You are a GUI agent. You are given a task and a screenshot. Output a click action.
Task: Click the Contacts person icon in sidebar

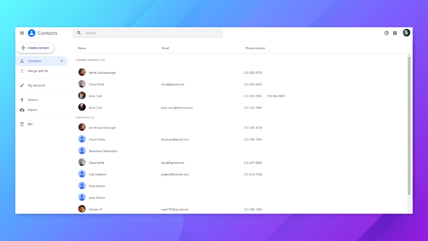pos(22,61)
